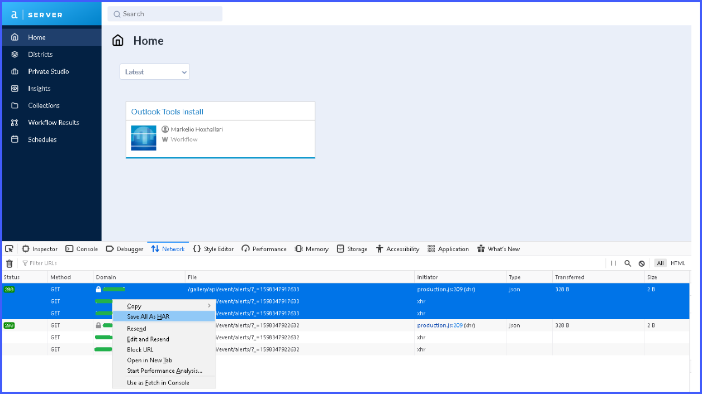Sort by the Type column header
This screenshot has height=394, width=702.
point(529,277)
